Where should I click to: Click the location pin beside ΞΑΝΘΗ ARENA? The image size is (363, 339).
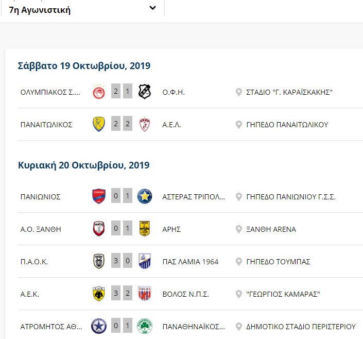coord(239,229)
